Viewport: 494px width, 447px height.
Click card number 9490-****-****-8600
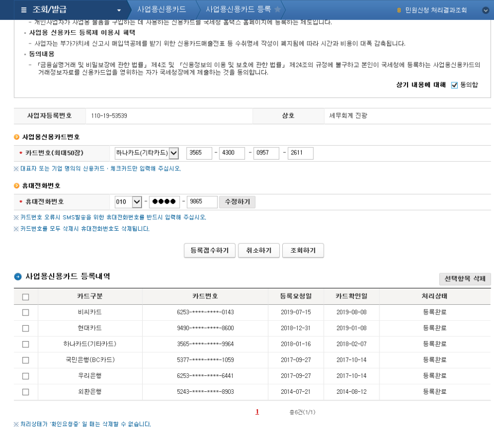[205, 328]
